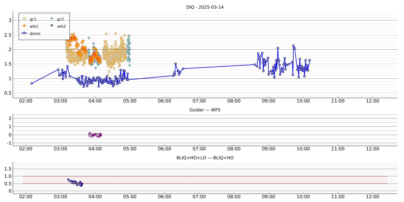Click the purple point cluster in Guider — WFS plot
The image size is (404, 202).
pos(95,135)
